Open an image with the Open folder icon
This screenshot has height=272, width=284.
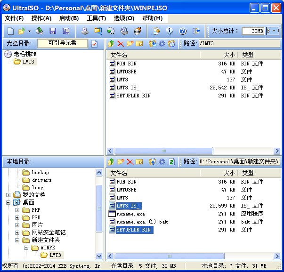click(x=21, y=31)
